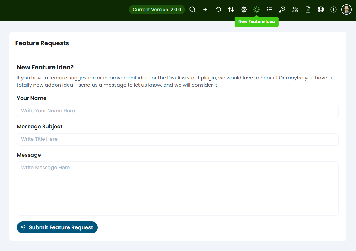Click the plus icon in header

pyautogui.click(x=205, y=10)
